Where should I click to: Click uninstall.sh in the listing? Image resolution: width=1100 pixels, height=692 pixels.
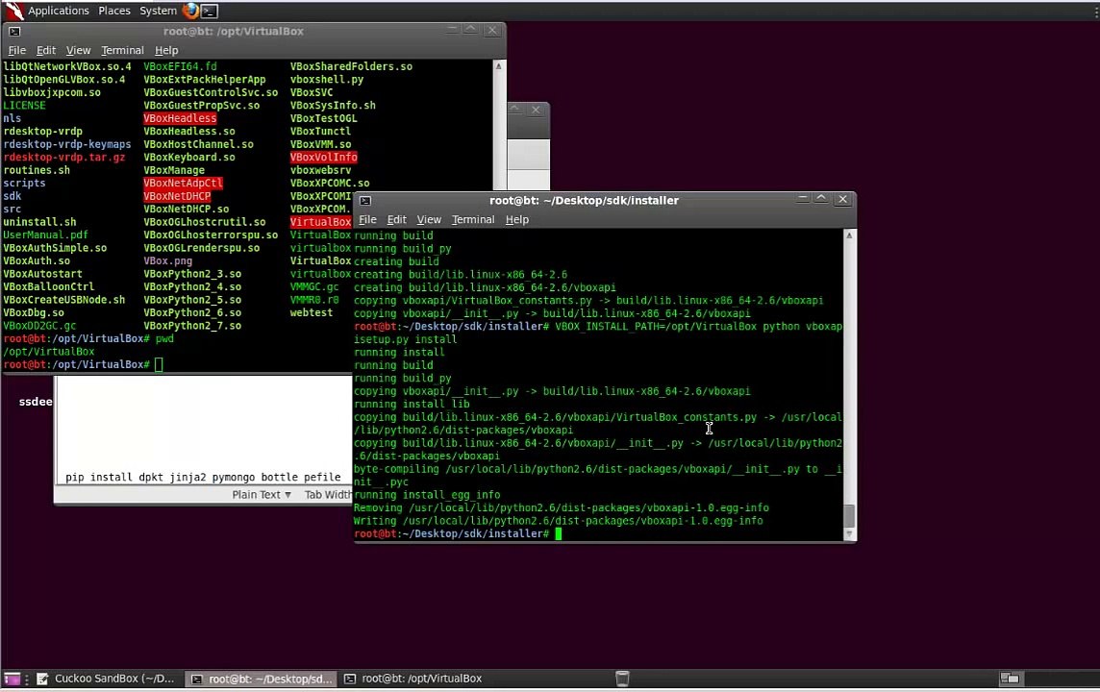pos(39,222)
